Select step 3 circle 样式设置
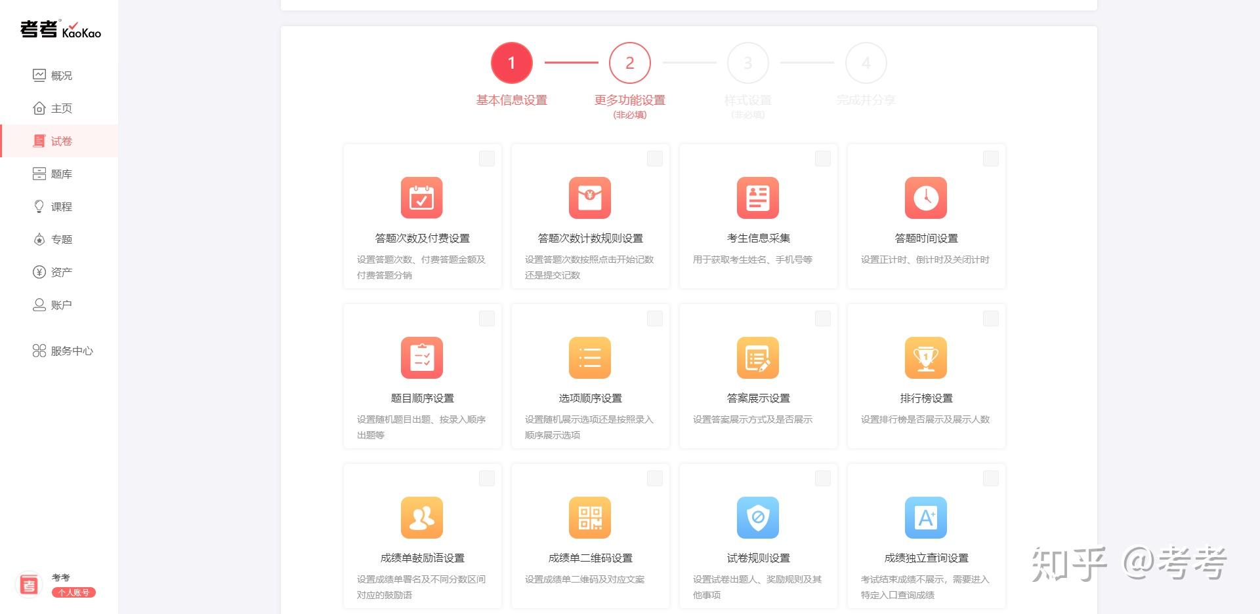 [748, 63]
